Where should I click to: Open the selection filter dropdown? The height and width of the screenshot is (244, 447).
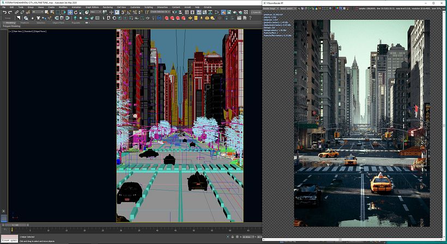point(38,12)
